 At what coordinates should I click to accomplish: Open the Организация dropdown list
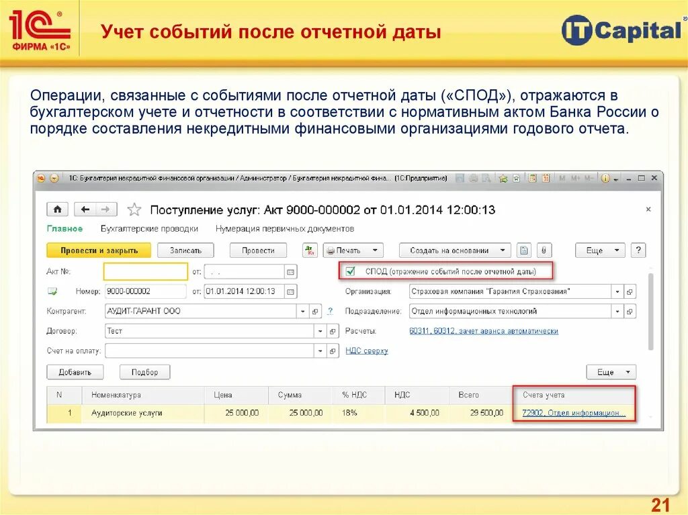point(617,291)
